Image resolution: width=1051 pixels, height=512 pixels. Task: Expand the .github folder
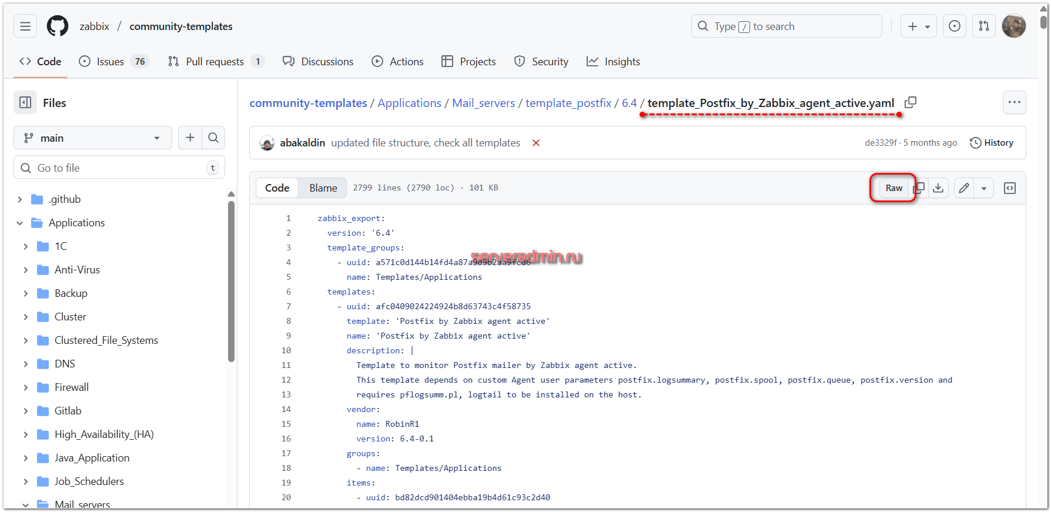pyautogui.click(x=19, y=199)
